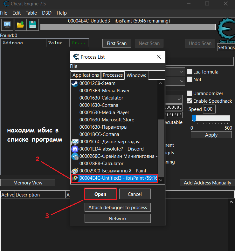Image resolution: width=235 pixels, height=251 pixels.
Task: Click the floppy disk save table icon
Action: coord(33,25)
